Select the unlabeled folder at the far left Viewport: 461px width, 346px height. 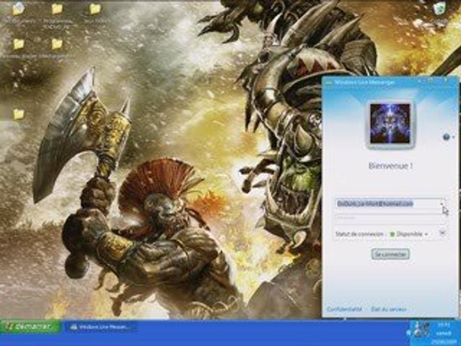(x=19, y=113)
